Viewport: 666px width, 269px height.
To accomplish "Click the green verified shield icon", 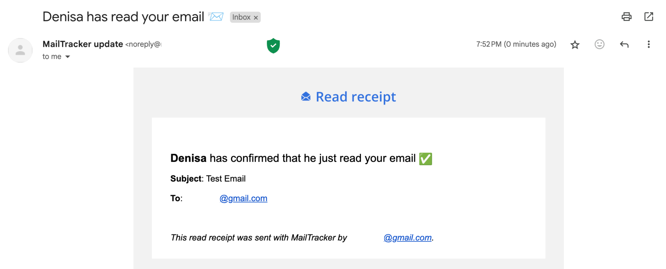I will [x=273, y=45].
